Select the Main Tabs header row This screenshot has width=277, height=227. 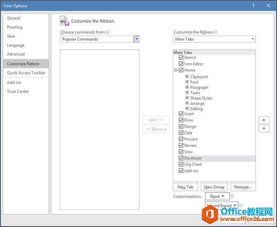click(x=214, y=53)
